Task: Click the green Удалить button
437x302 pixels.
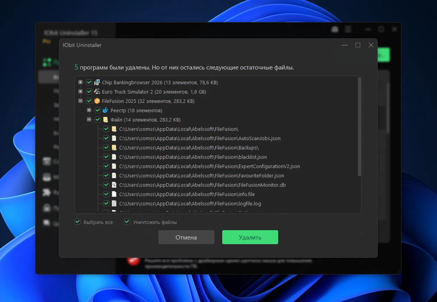Action: 250,237
